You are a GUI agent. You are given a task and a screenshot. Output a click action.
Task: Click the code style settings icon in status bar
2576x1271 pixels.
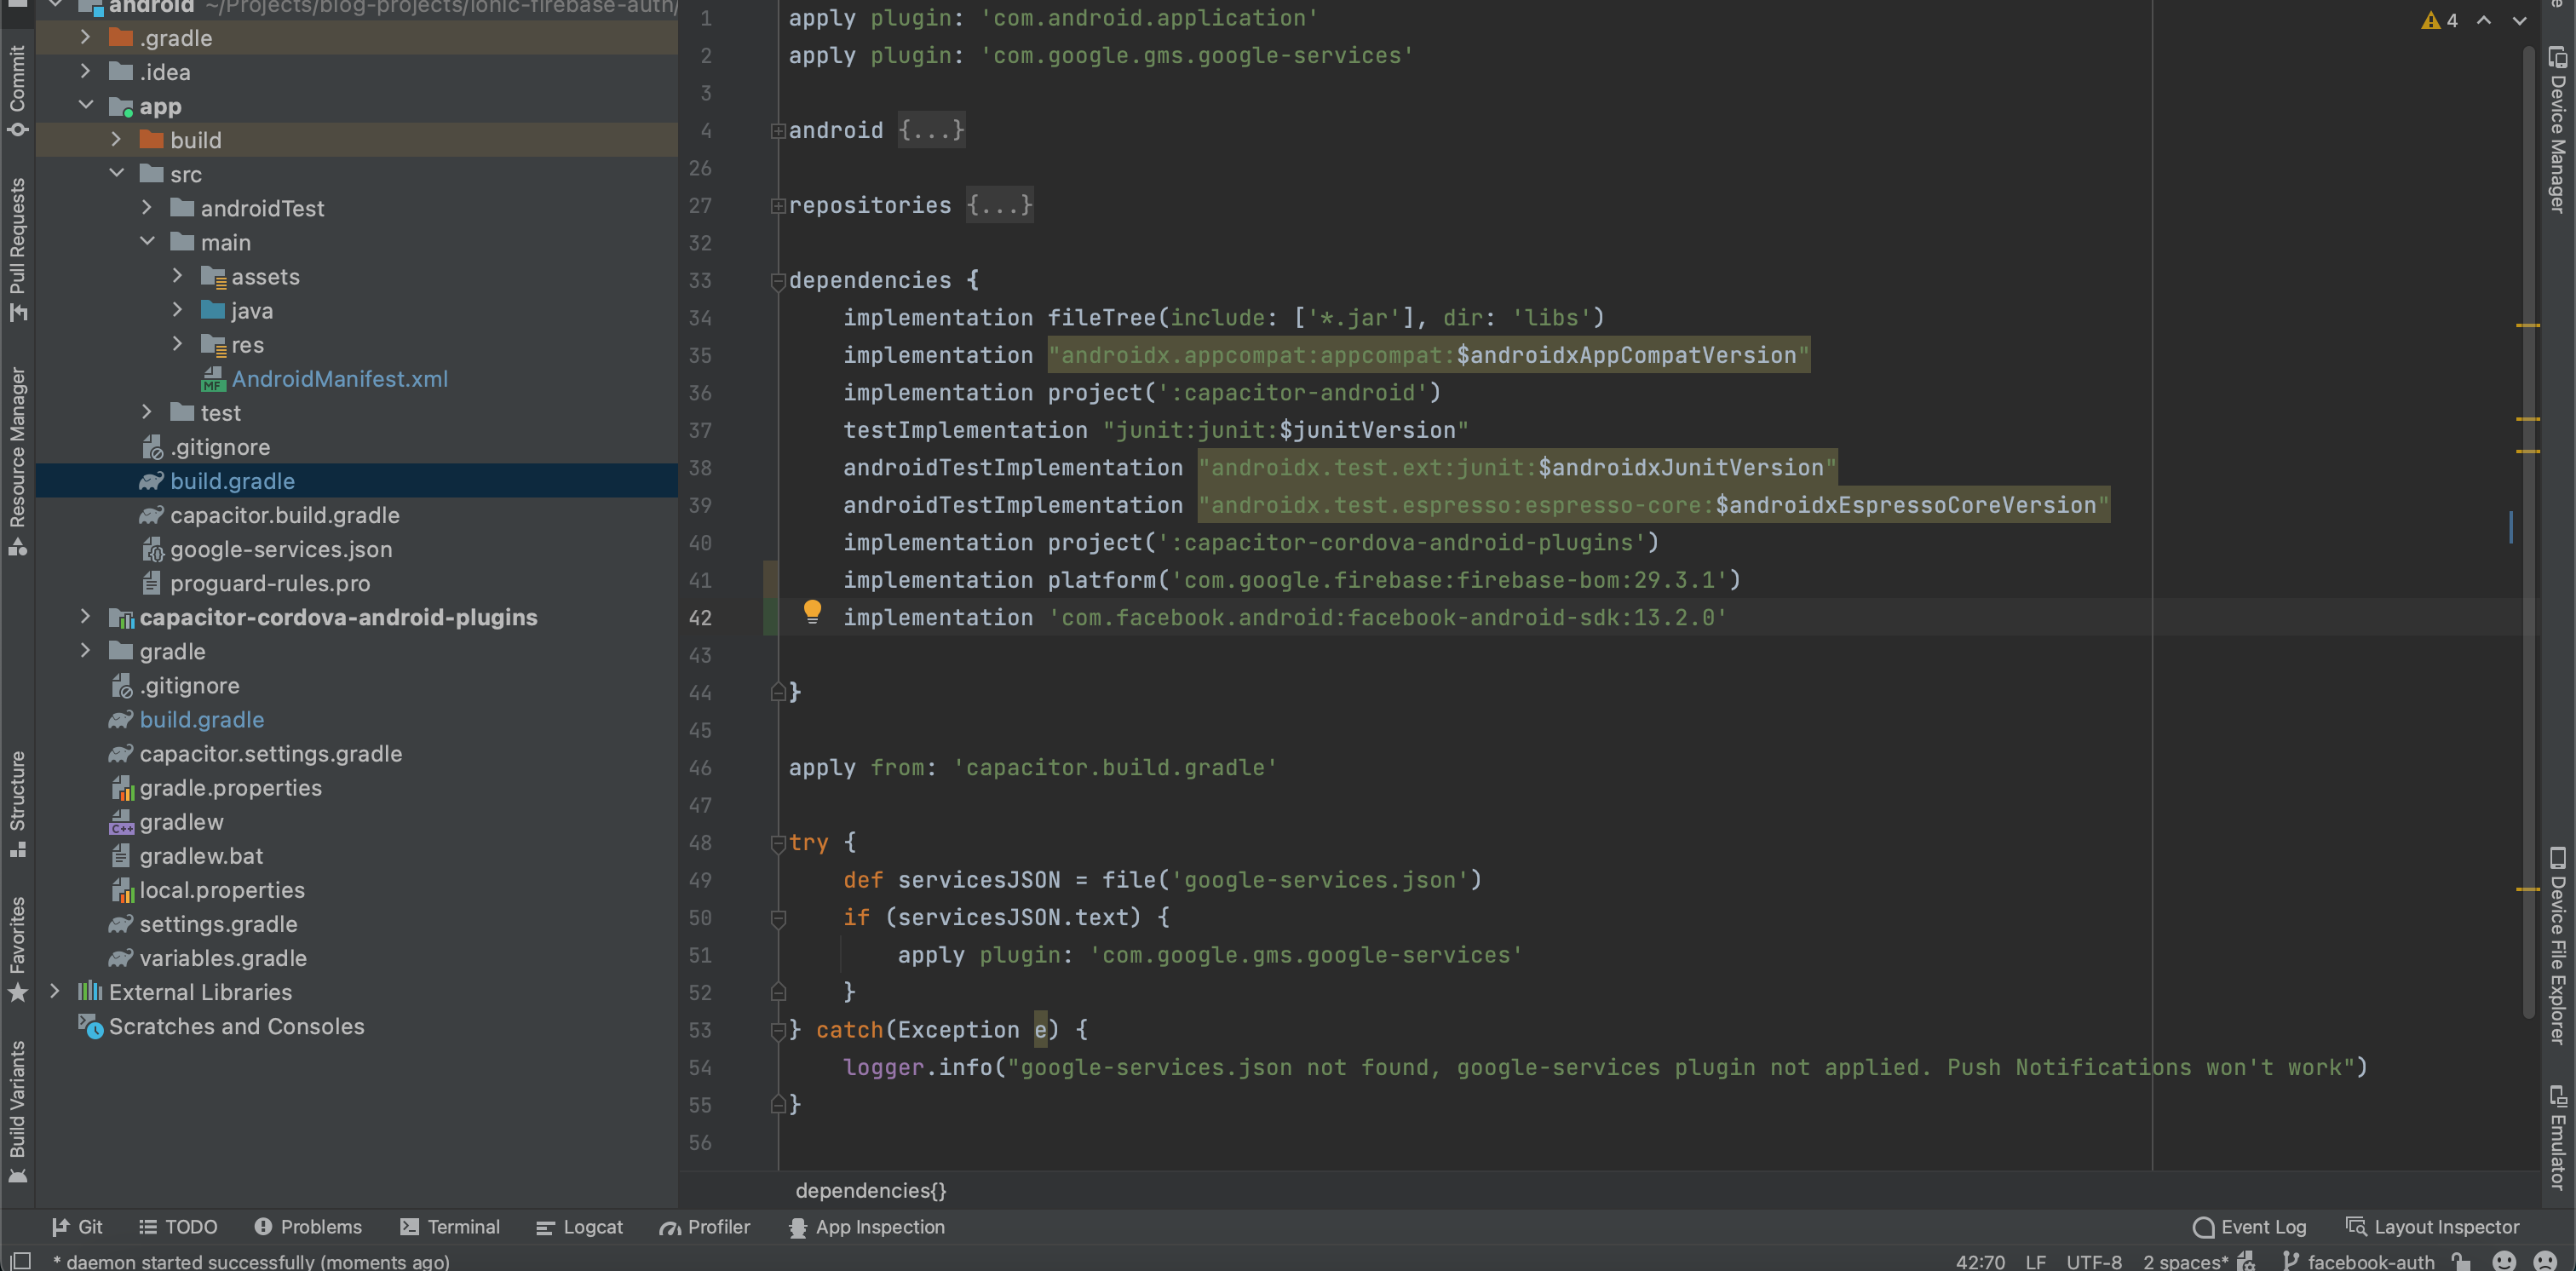2247,1261
